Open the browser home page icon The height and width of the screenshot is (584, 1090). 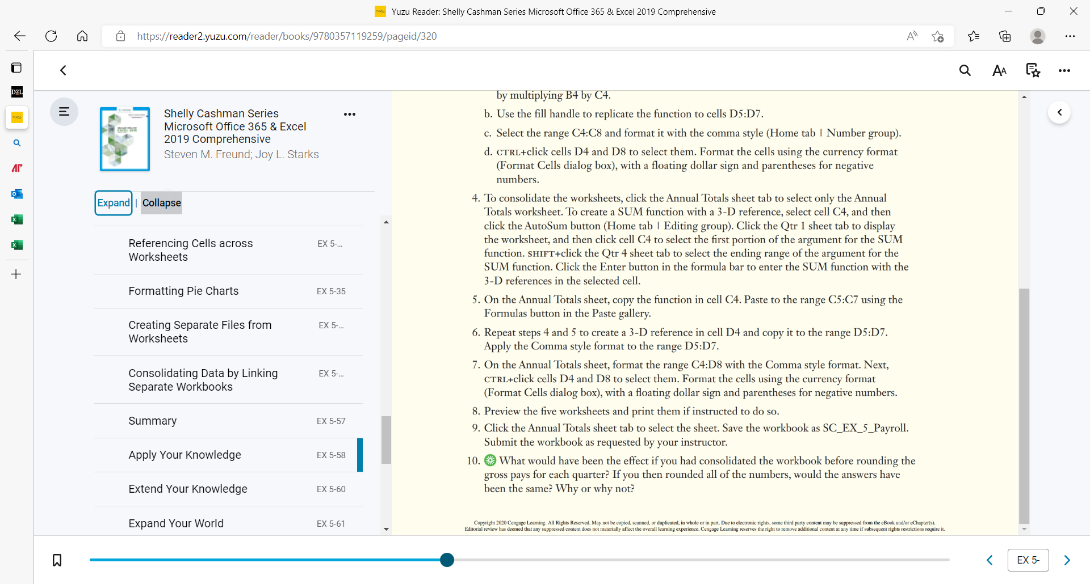[x=82, y=36]
